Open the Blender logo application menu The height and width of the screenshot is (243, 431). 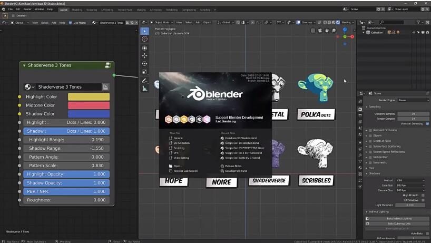(x=4, y=9)
